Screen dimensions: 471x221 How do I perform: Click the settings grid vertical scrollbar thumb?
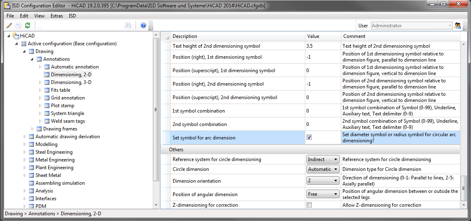(x=464, y=188)
